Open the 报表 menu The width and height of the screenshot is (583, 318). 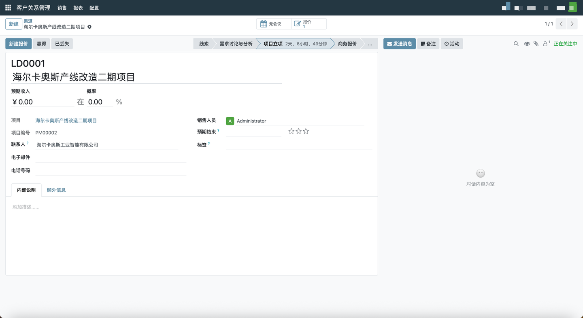coord(78,8)
